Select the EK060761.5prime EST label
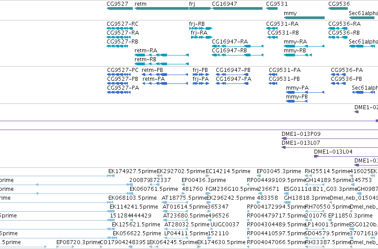 point(154,189)
